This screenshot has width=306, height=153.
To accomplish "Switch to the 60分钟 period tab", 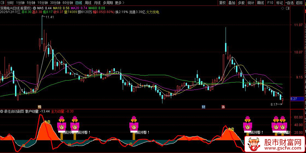I will [x=68, y=3].
